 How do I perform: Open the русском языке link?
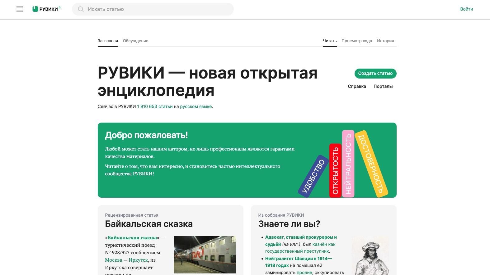196,106
